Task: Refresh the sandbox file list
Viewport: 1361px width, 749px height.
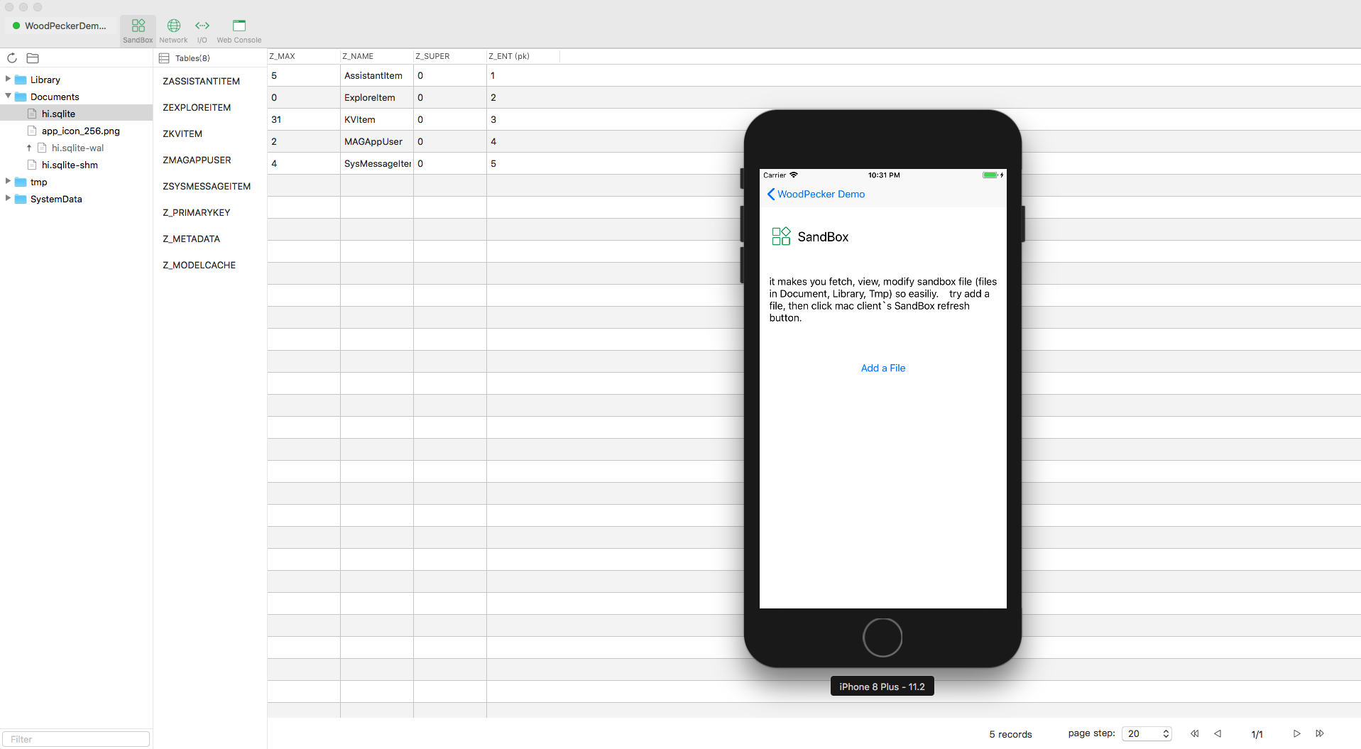Action: 12,58
